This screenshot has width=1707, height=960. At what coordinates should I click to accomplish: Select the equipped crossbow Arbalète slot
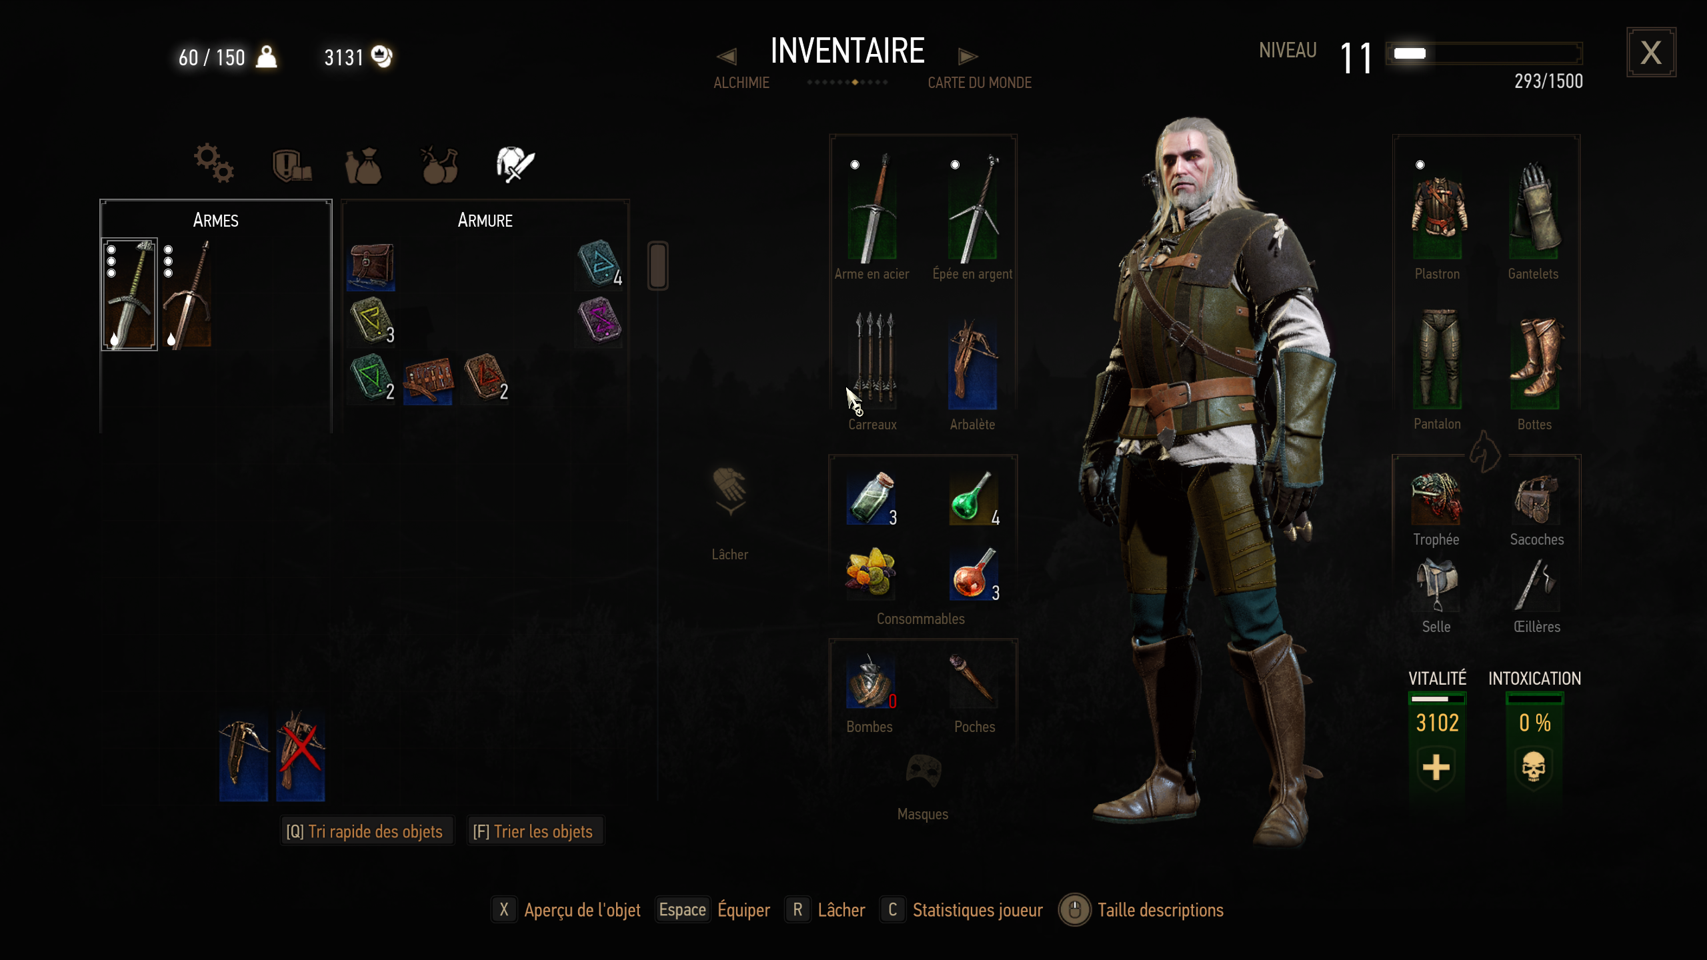click(972, 365)
